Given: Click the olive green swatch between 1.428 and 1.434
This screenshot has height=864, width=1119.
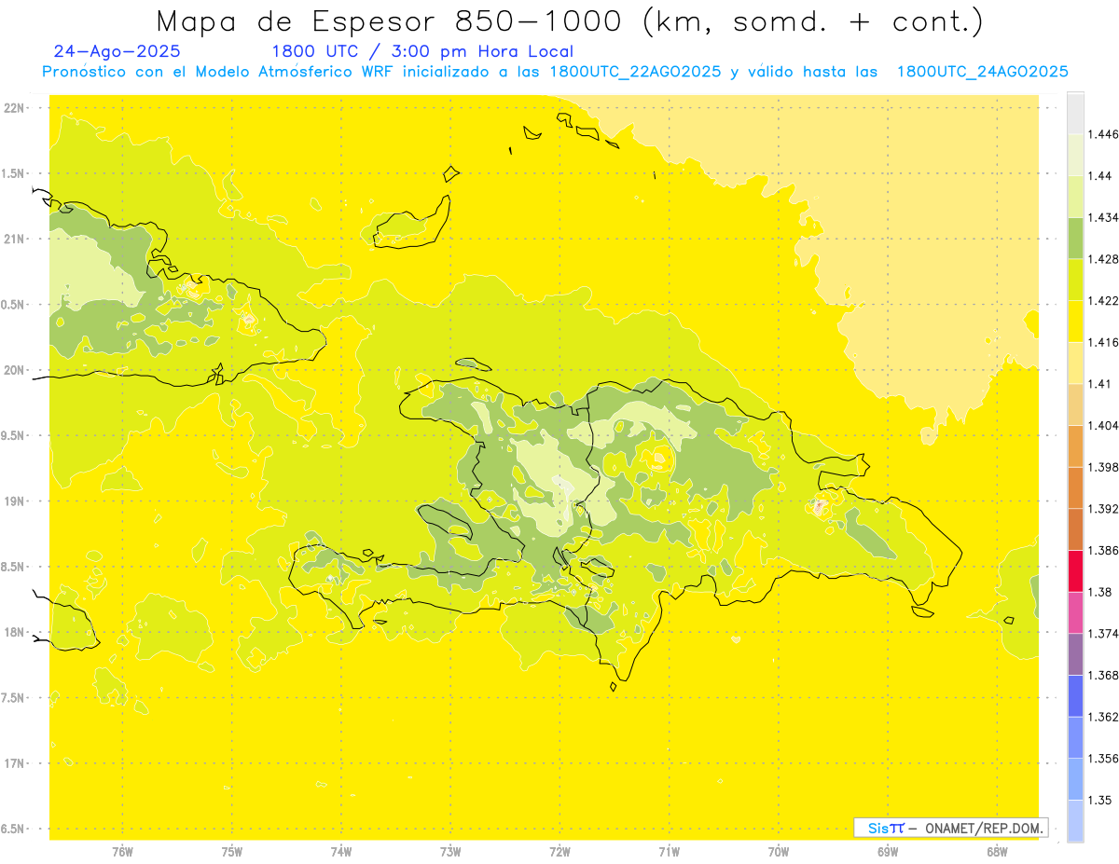Looking at the screenshot, I should coord(1075,238).
